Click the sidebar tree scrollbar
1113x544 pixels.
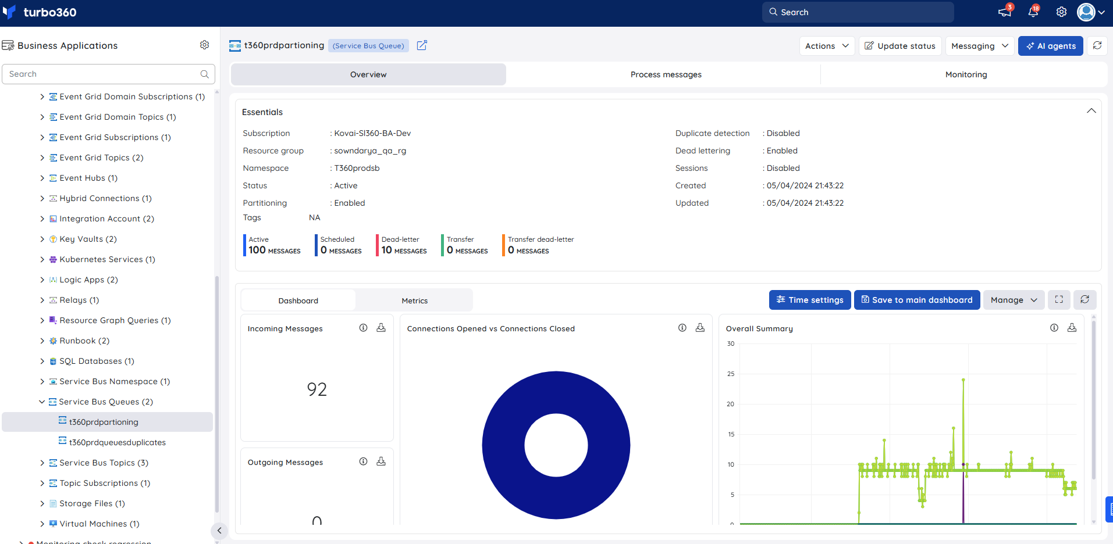pos(217,393)
